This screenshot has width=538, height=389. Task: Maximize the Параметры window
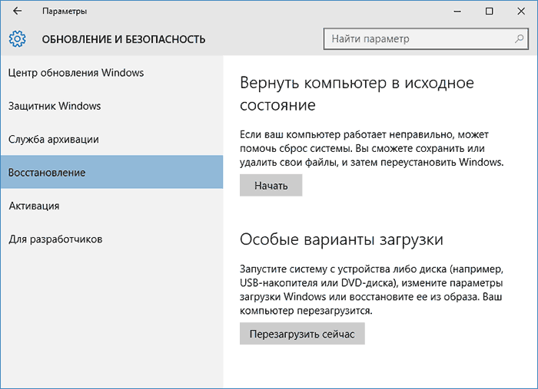pyautogui.click(x=490, y=12)
